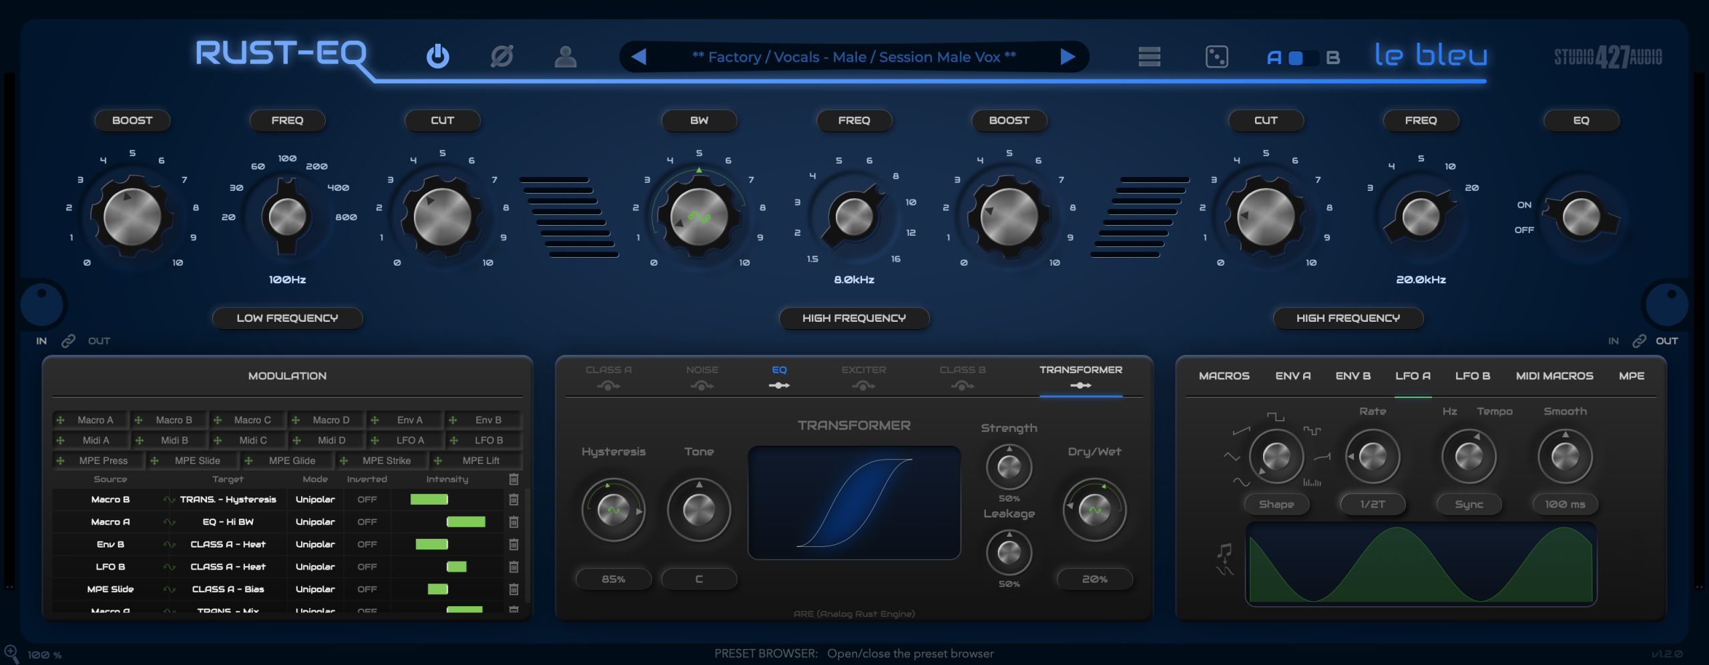
Task: Open Unipolar mode menu for LFO B row
Action: 315,567
